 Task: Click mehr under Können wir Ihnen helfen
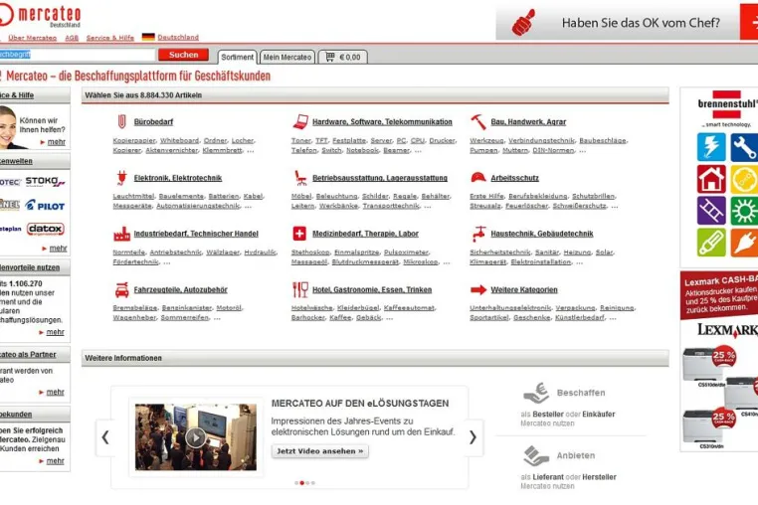tap(56, 142)
